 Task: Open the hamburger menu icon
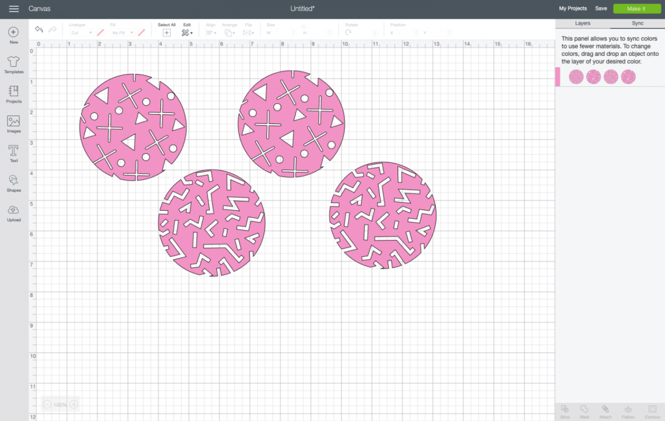tap(14, 9)
